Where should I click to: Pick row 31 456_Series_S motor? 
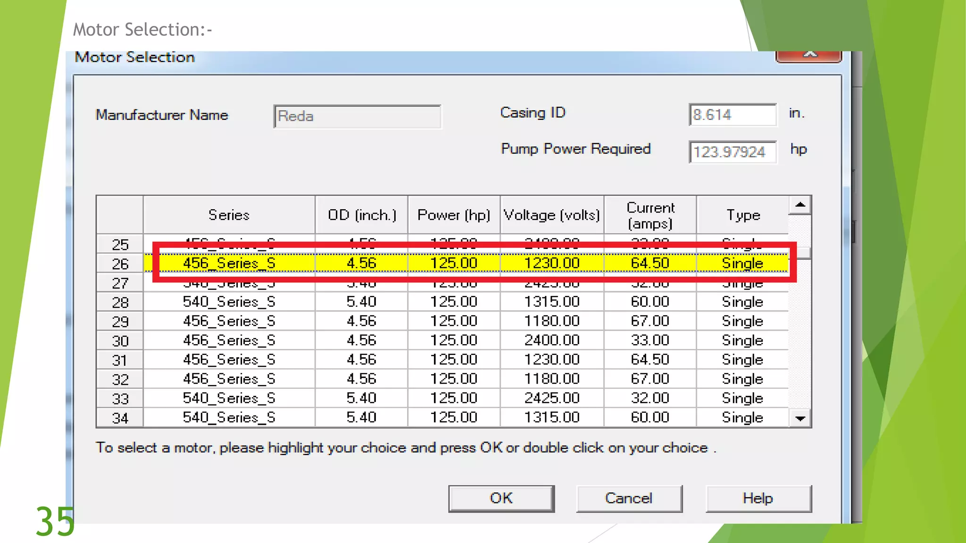coord(229,360)
